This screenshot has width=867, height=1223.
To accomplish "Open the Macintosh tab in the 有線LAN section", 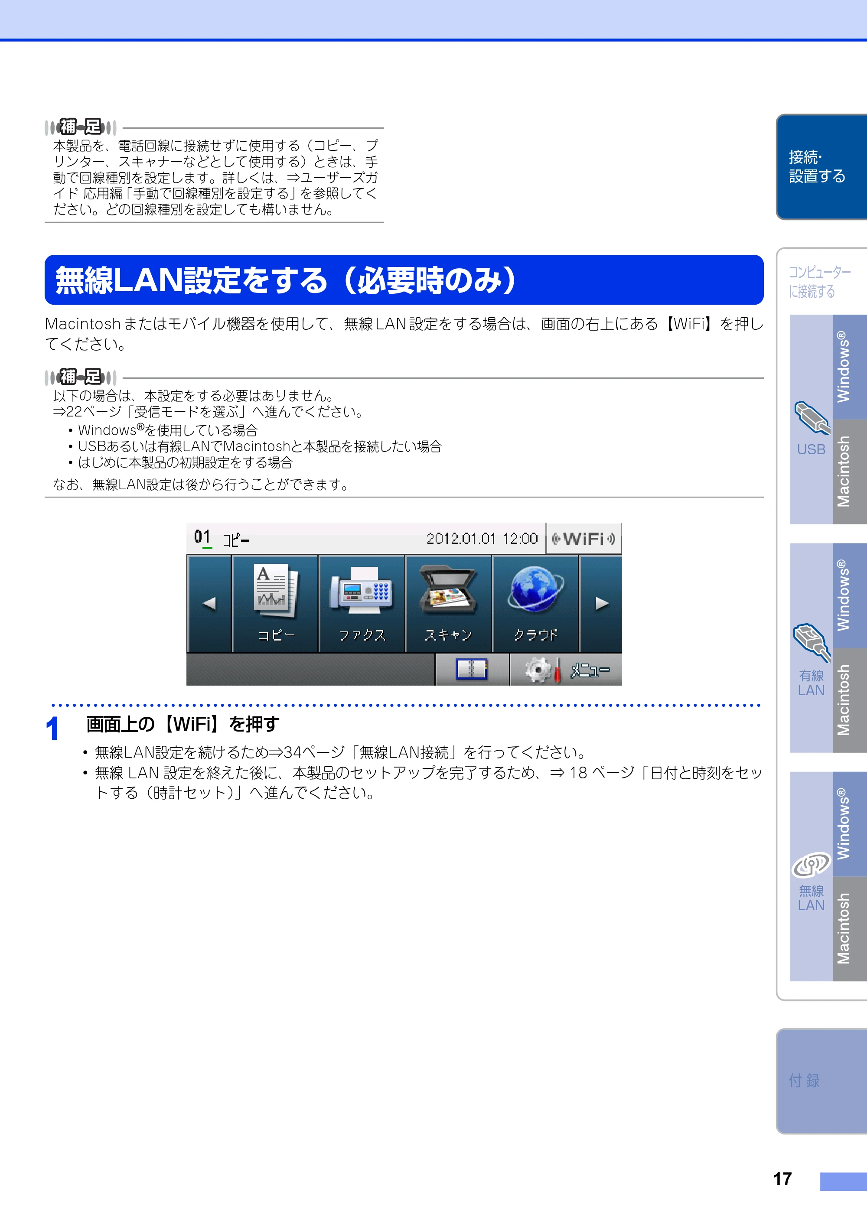I will pos(849,700).
